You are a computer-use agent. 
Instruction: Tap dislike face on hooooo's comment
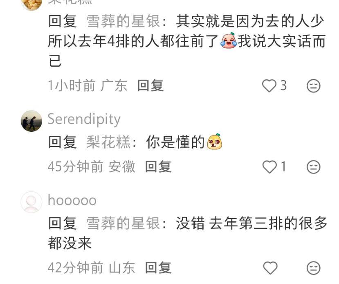[313, 268]
